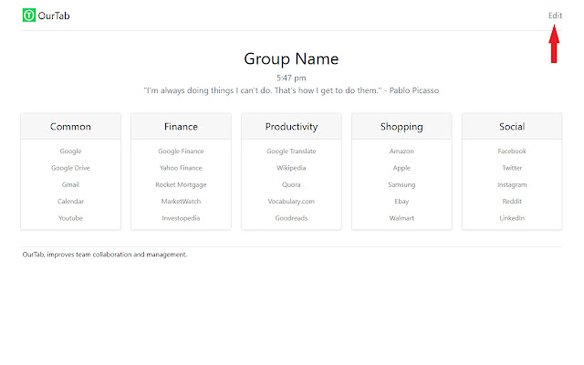Open the Rocket Mortgage link
The width and height of the screenshot is (584, 365).
click(181, 184)
